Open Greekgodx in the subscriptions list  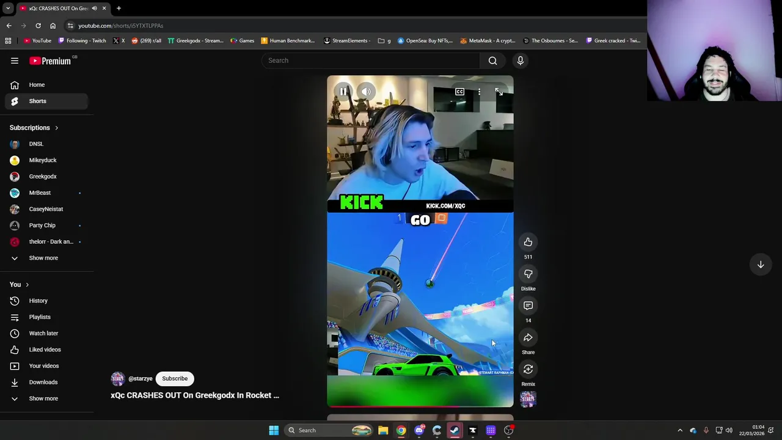pyautogui.click(x=47, y=177)
